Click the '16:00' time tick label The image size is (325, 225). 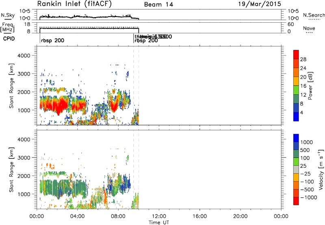coord(199,216)
